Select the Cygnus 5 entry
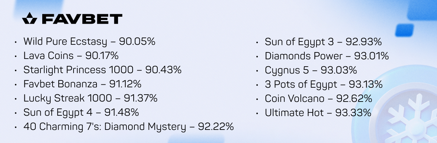This screenshot has height=143, width=437. 311,70
